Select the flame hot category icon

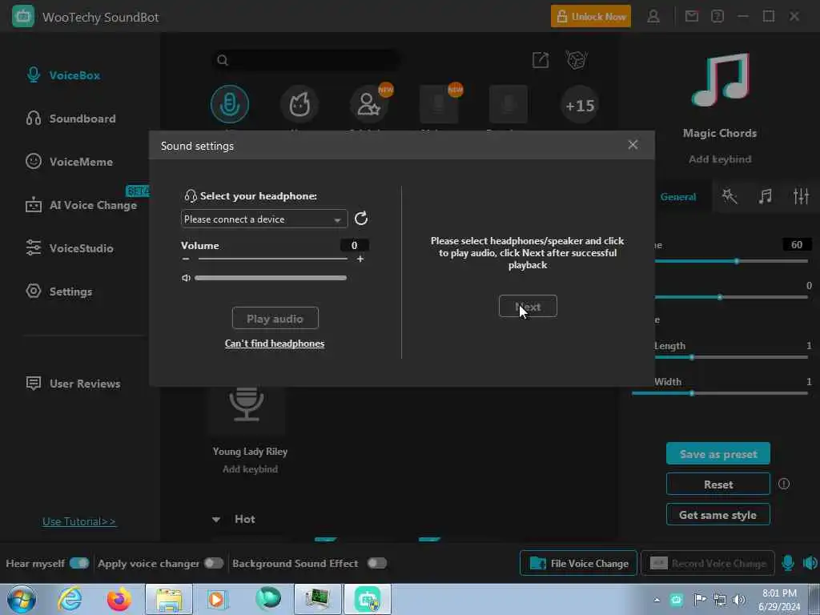(299, 104)
